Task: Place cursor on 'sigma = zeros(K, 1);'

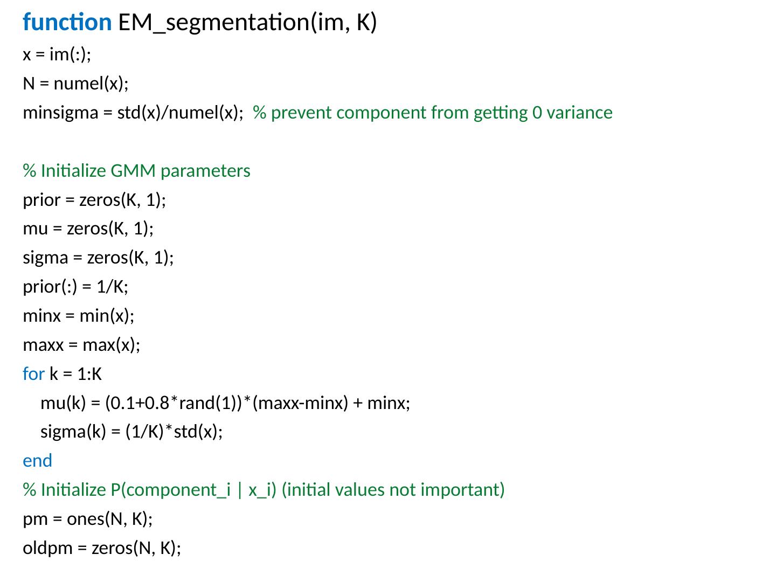Action: point(98,258)
